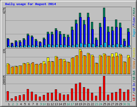This screenshot has height=107, width=137.
Task: Click the 288935 y-axis label
Action: pyautogui.click(x=4, y=80)
